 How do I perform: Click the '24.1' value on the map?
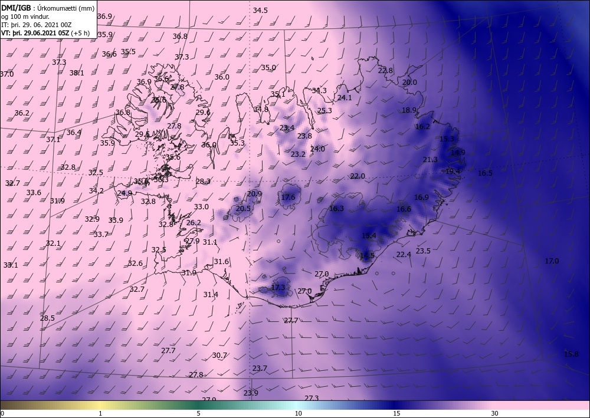pos(345,98)
